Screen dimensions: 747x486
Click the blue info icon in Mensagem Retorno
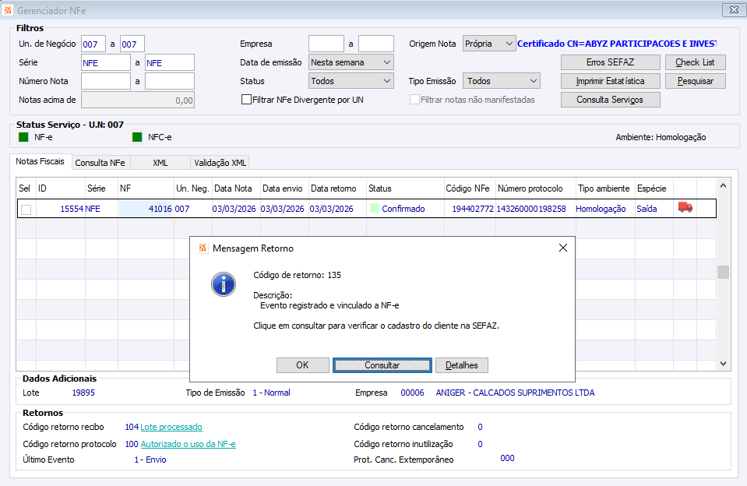click(224, 284)
